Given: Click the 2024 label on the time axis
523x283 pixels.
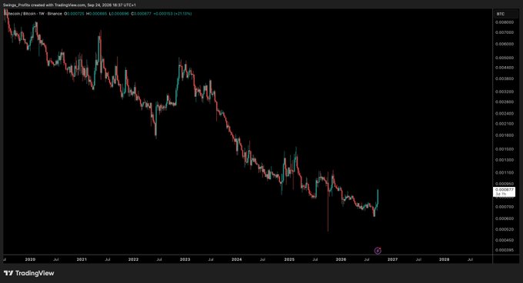Looking at the screenshot, I should pos(237,259).
